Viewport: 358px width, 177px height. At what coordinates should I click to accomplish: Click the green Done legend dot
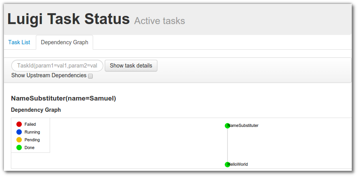tap(19, 147)
